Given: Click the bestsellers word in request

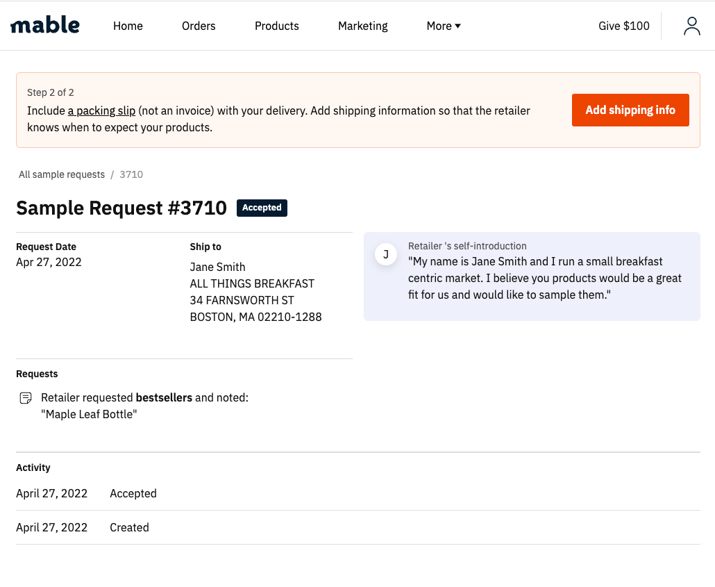Looking at the screenshot, I should point(164,397).
